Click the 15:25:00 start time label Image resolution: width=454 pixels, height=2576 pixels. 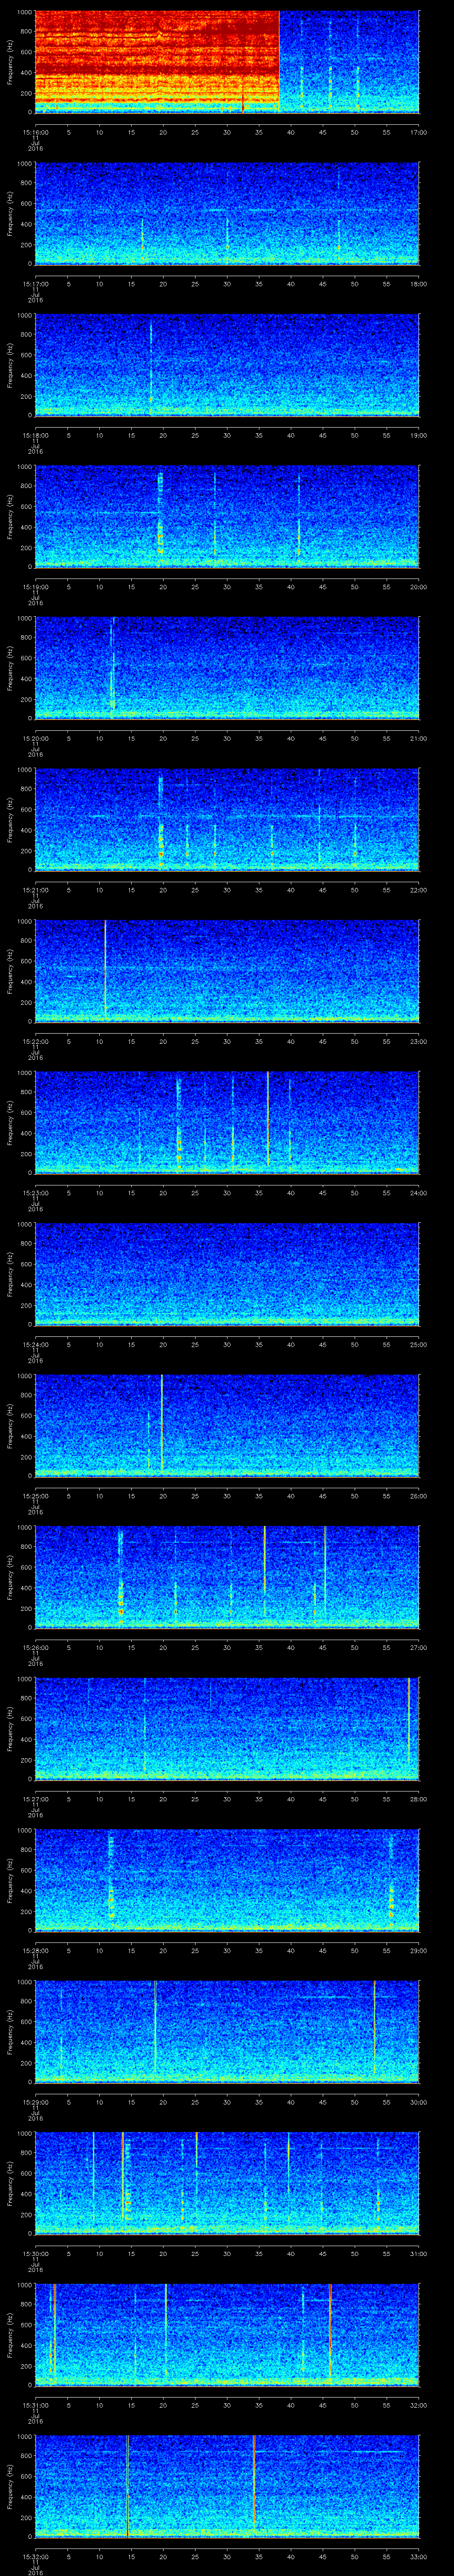tap(36, 1496)
